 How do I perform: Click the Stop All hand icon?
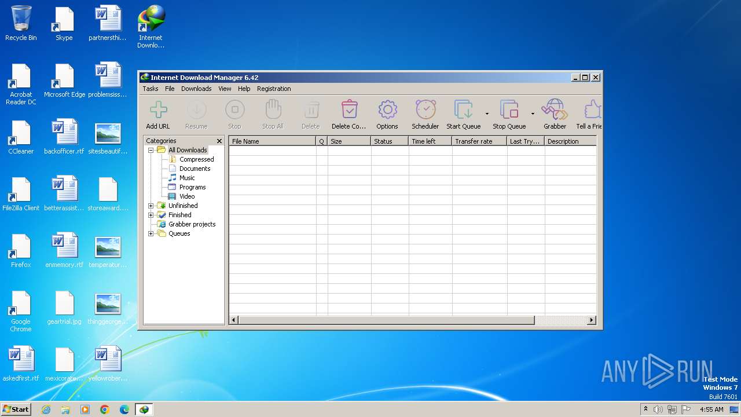point(273,109)
